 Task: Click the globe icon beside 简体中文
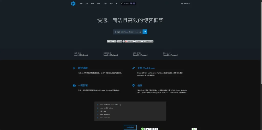click(x=182, y=4)
